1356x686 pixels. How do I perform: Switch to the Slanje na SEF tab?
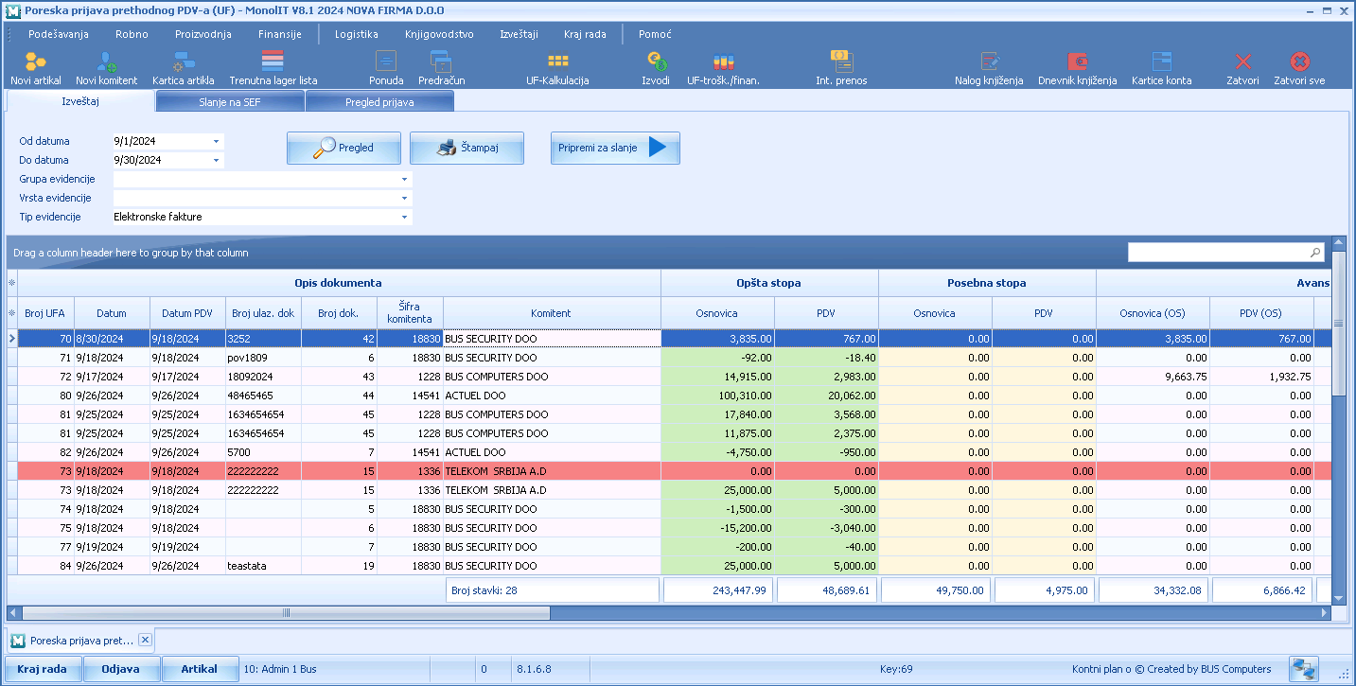click(230, 101)
